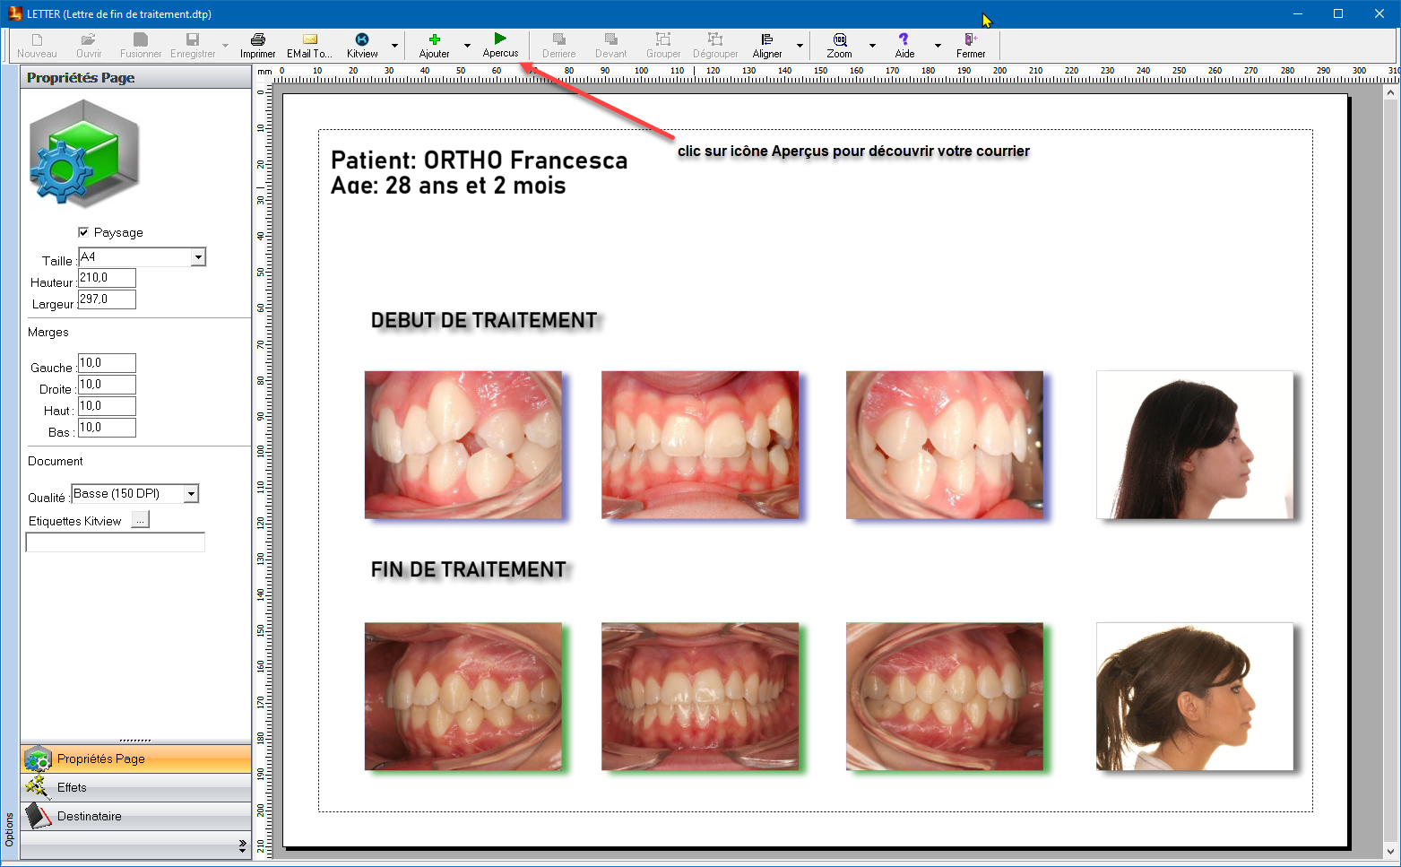Viewport: 1401px width, 867px height.
Task: Expand the Qualité dropdown list
Action: coord(191,494)
